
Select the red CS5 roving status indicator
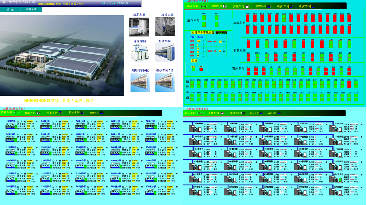point(310,71)
